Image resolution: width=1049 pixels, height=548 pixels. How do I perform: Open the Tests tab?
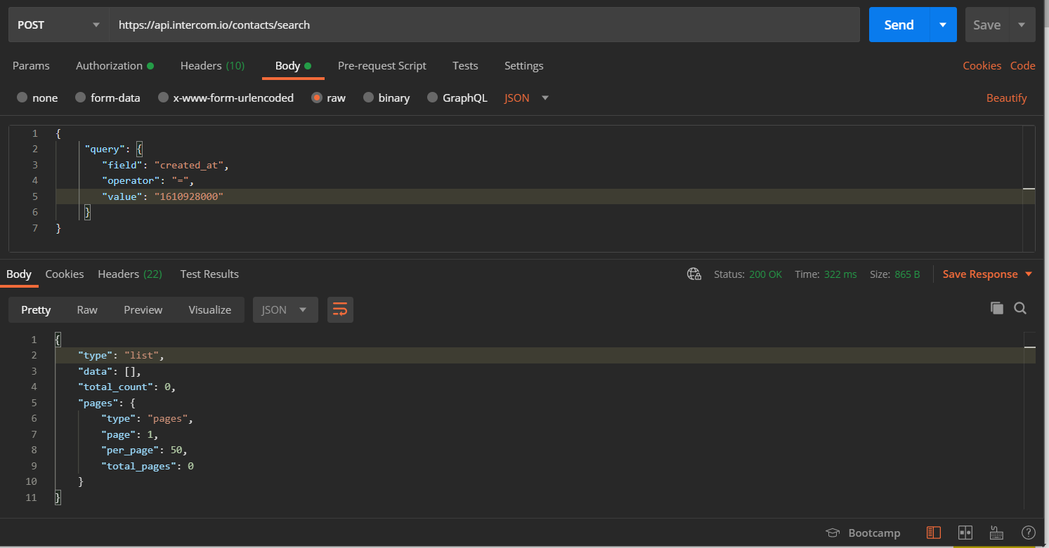tap(465, 66)
